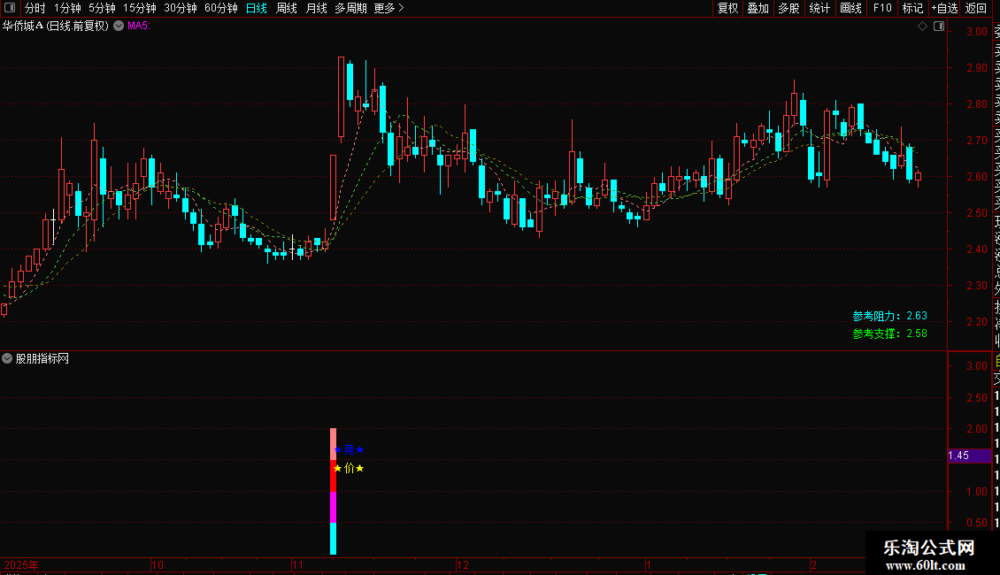Click the magenta segment of signal bar
The width and height of the screenshot is (1000, 575).
[x=333, y=508]
